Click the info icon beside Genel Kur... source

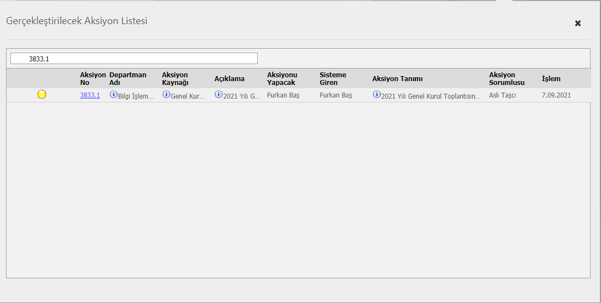click(166, 95)
